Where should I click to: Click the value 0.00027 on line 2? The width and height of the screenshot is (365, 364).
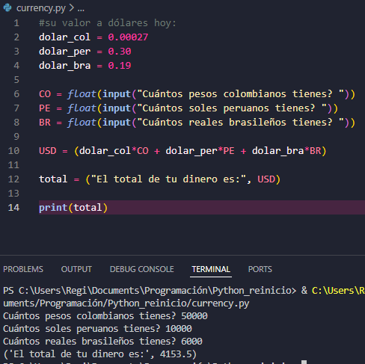tap(128, 37)
